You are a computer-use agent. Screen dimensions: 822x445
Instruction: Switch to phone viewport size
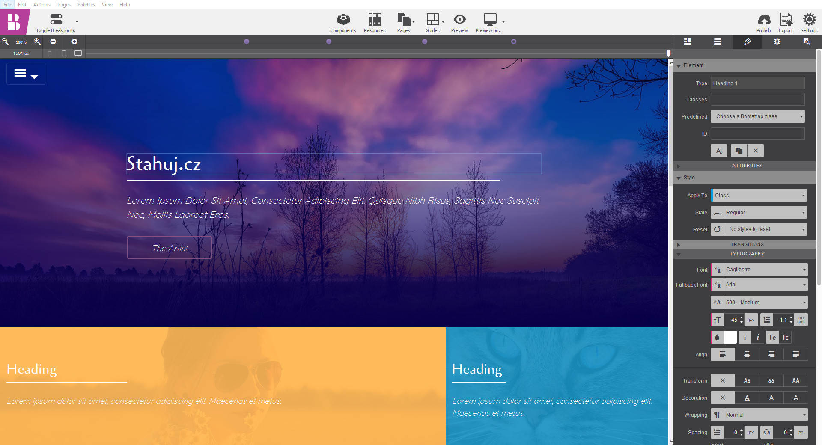[50, 53]
